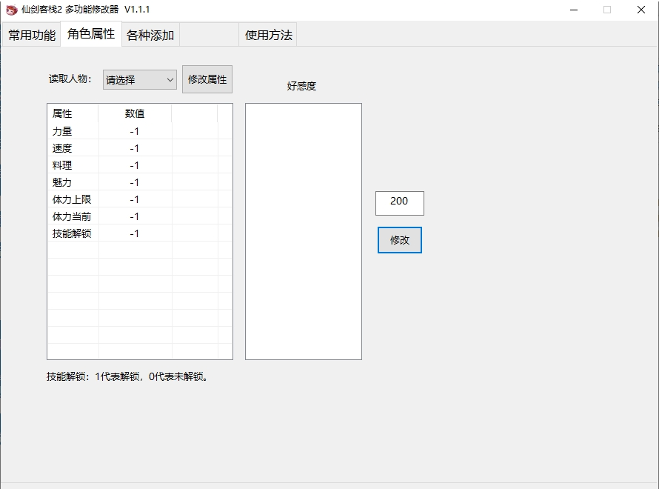Click the -1 value in the 料理 row
This screenshot has width=659, height=489.
pyautogui.click(x=135, y=166)
